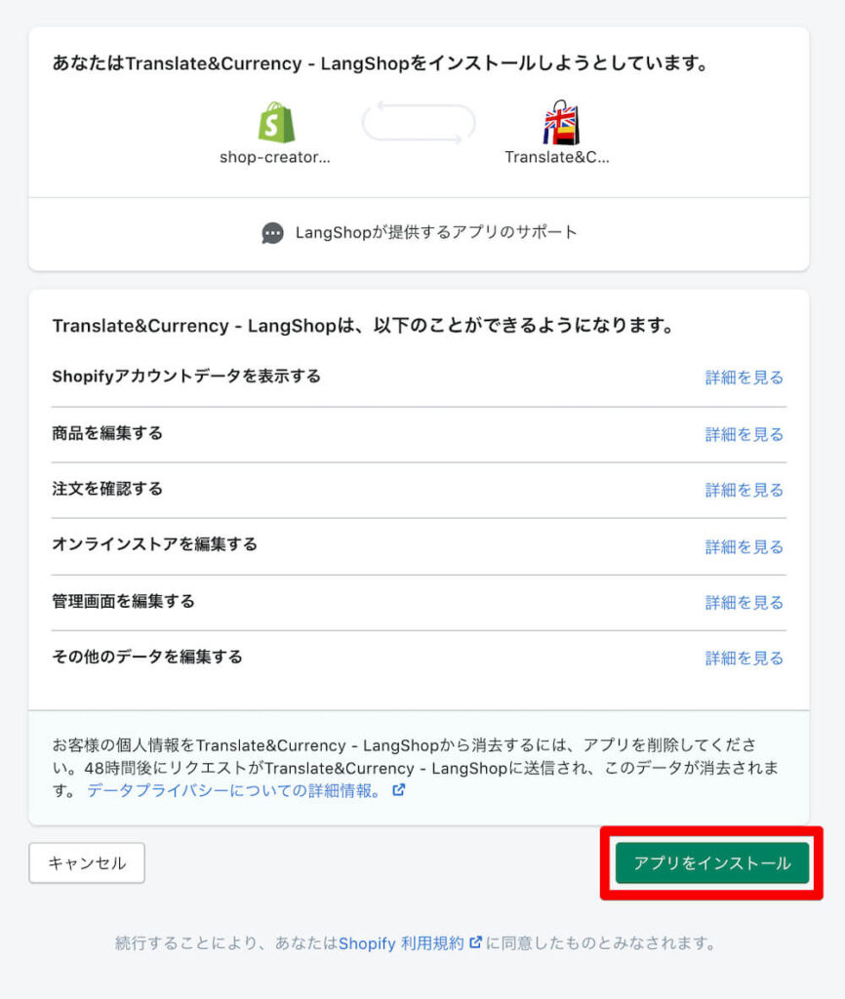
Task: Click the アプリをインストール button
Action: (x=712, y=862)
